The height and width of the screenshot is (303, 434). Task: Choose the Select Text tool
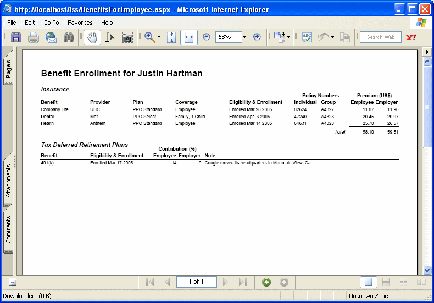(109, 37)
